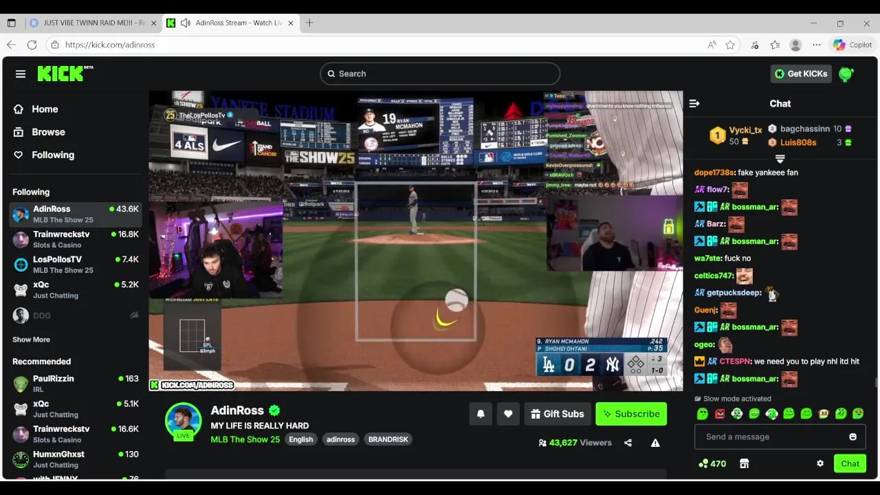This screenshot has height=495, width=880.
Task: Collapse the chat panel with the arrow icon
Action: pyautogui.click(x=694, y=104)
